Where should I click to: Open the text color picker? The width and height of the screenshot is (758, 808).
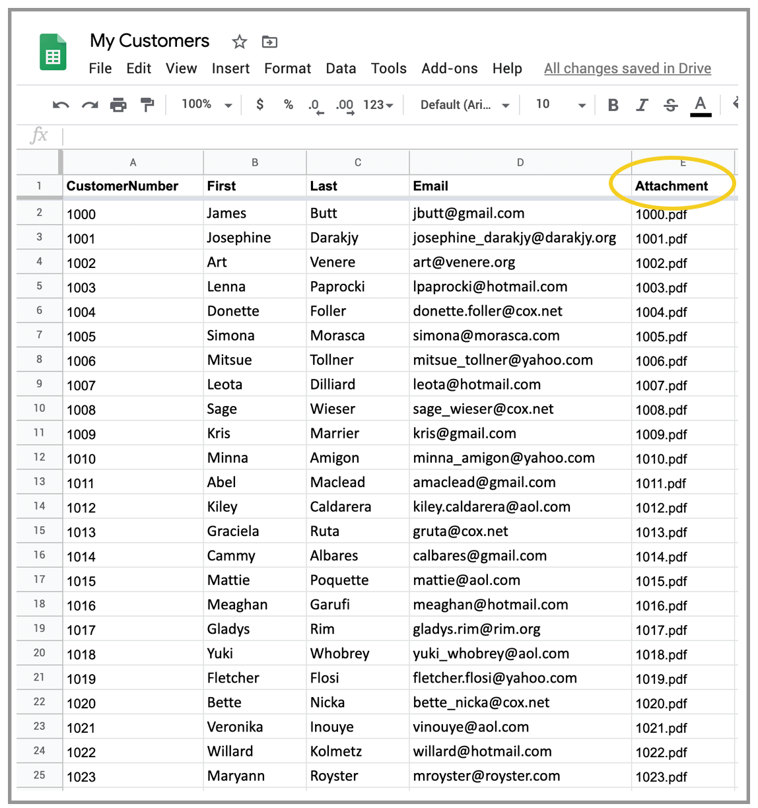[701, 106]
